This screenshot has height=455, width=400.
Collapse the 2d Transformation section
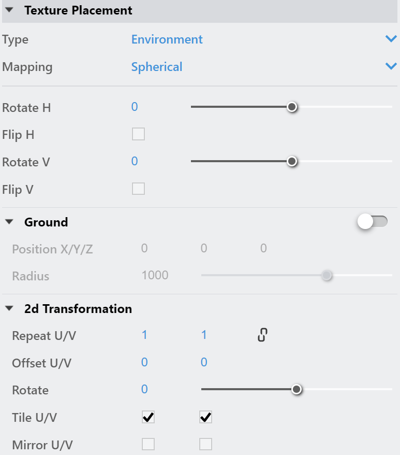coord(9,308)
